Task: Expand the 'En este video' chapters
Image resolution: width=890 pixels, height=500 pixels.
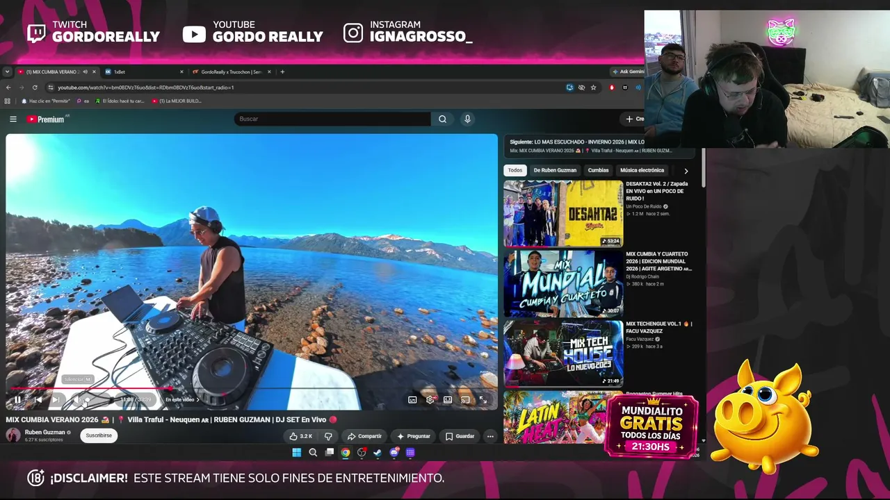Action: (x=182, y=399)
